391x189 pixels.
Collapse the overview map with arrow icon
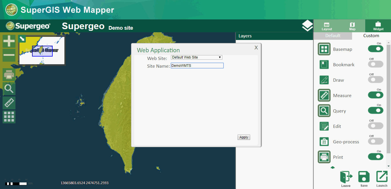point(22,39)
